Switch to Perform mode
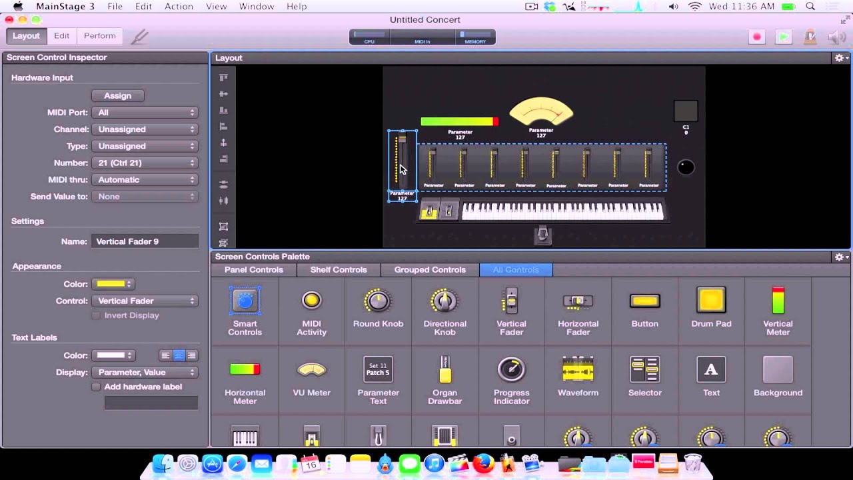This screenshot has width=853, height=480. pos(99,36)
